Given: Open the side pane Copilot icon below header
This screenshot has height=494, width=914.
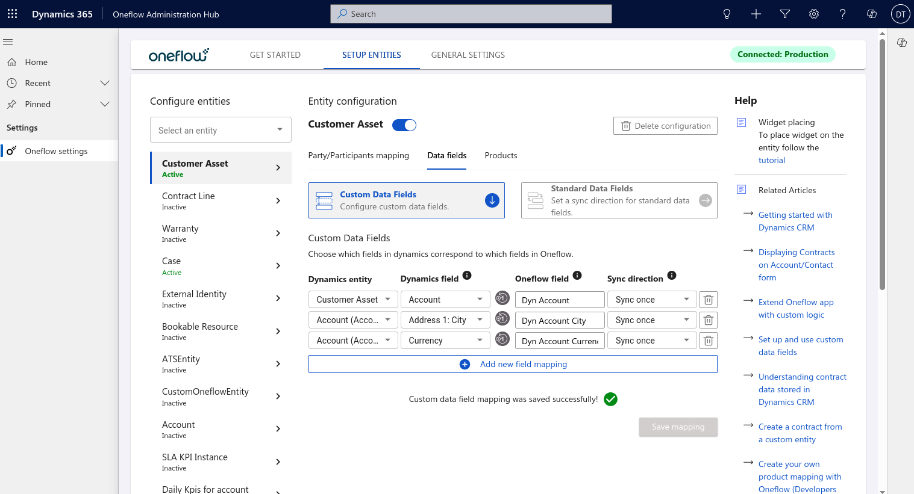Looking at the screenshot, I should 902,43.
